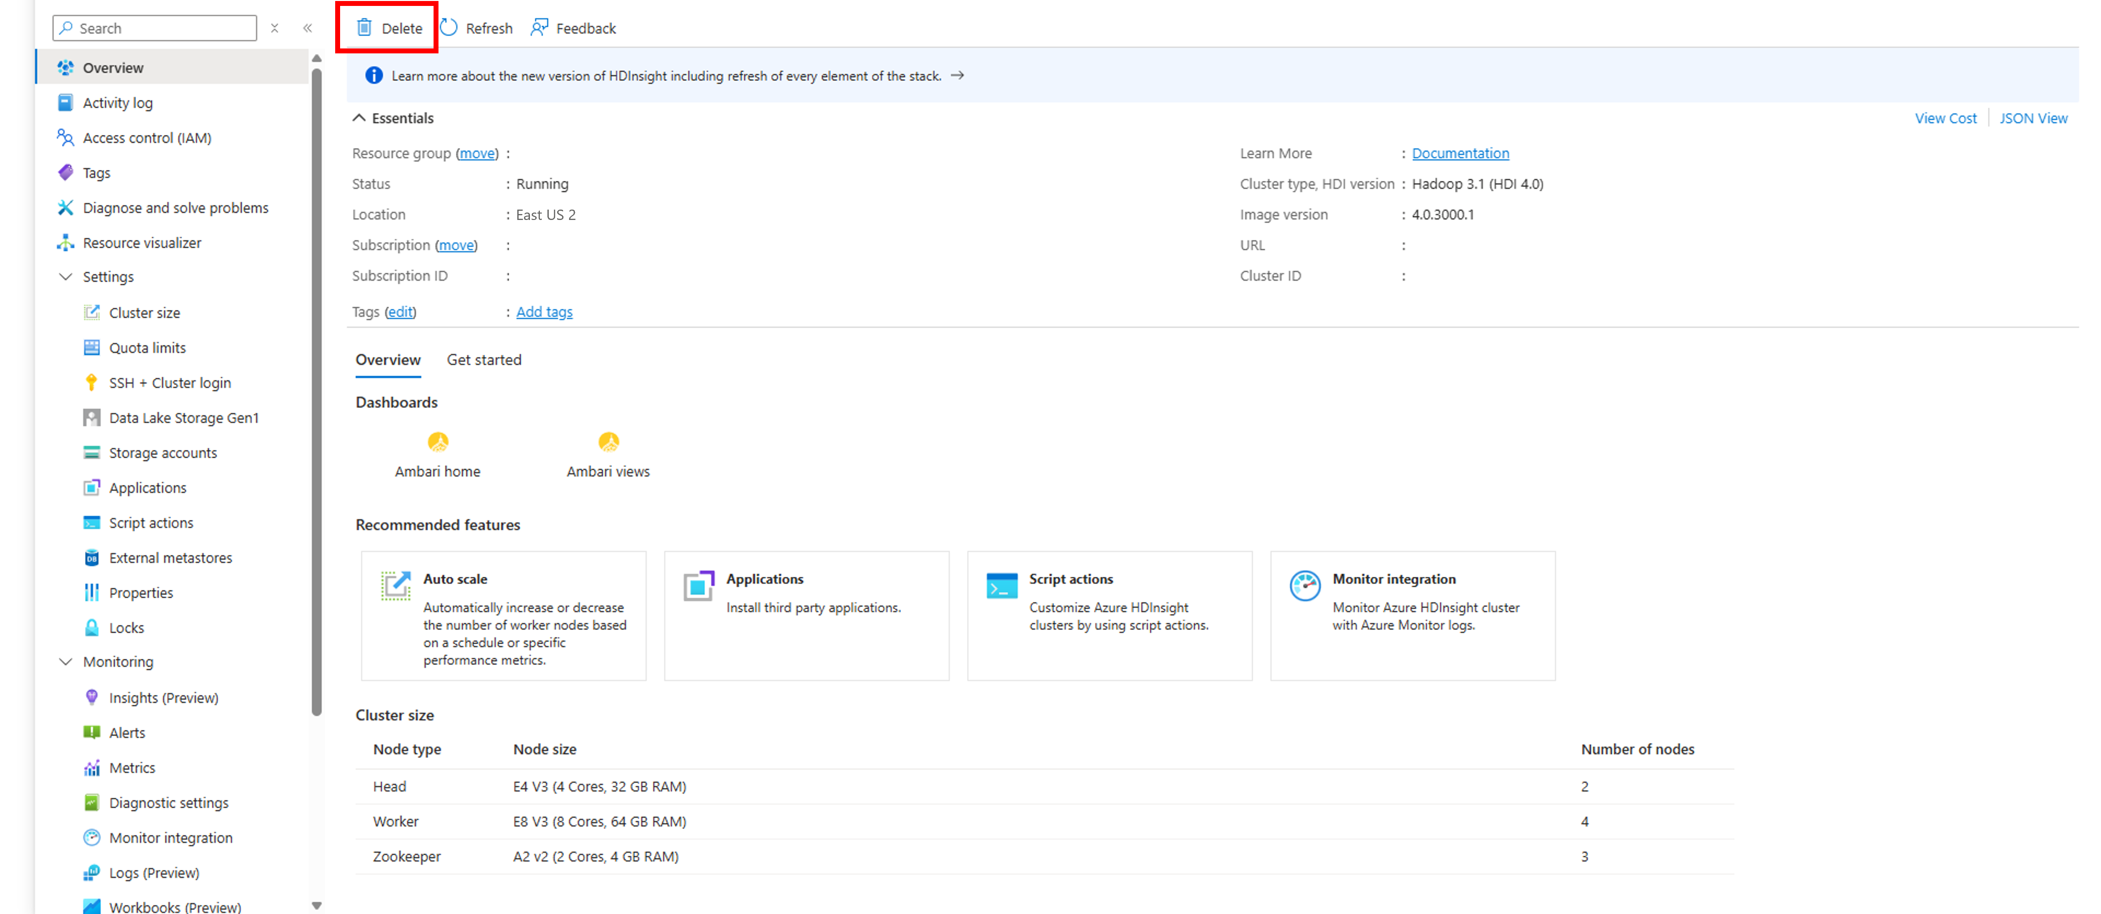Type in the sidebar Search field

[155, 27]
